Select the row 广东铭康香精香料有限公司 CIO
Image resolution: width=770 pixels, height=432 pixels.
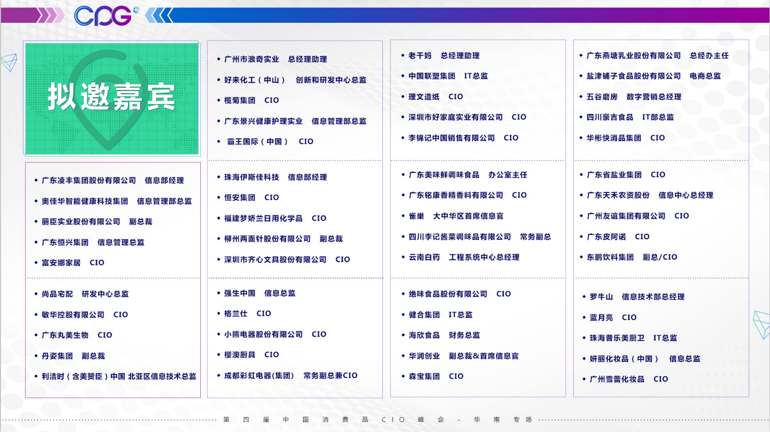(464, 195)
